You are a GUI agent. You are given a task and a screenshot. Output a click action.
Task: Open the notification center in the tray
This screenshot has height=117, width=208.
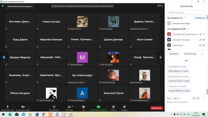click(x=204, y=114)
